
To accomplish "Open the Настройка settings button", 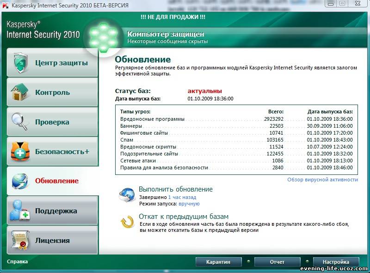I will coord(336,262).
